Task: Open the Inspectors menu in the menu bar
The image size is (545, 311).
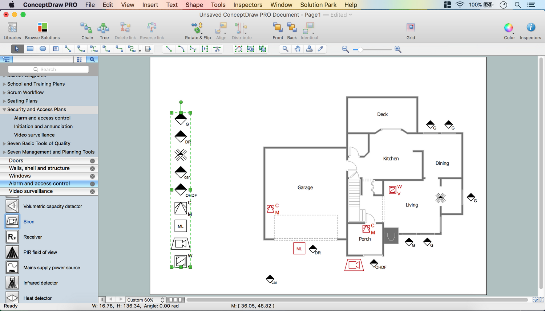Action: [x=248, y=5]
